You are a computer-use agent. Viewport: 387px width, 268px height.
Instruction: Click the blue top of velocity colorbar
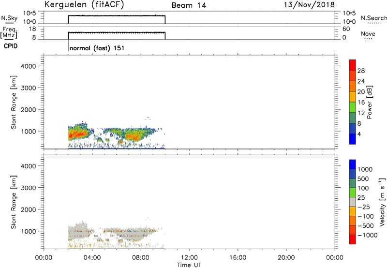click(x=353, y=164)
